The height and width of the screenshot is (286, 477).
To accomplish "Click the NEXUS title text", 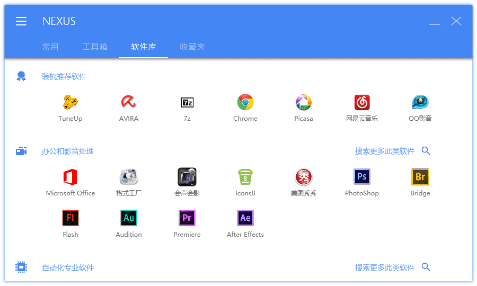I will tap(59, 21).
